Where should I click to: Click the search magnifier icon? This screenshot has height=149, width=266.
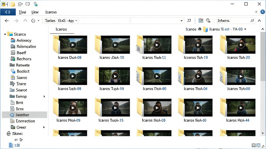(252, 20)
